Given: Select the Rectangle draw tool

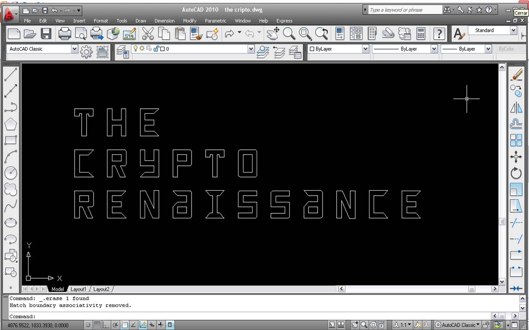Looking at the screenshot, I should (x=11, y=140).
